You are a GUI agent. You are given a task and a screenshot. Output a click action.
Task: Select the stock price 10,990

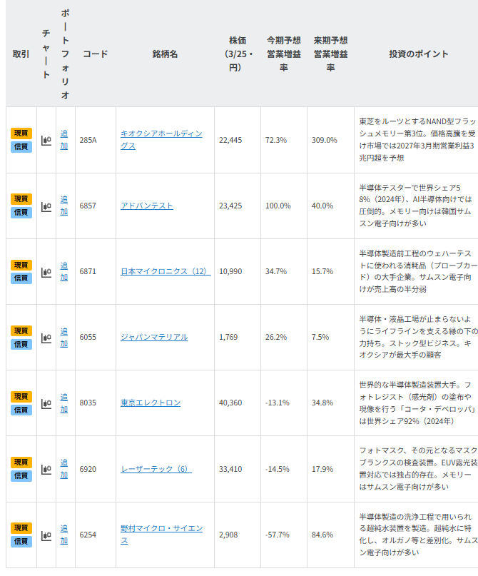(230, 271)
